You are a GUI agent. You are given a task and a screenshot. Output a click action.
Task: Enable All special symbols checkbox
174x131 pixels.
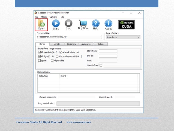tap(56, 56)
